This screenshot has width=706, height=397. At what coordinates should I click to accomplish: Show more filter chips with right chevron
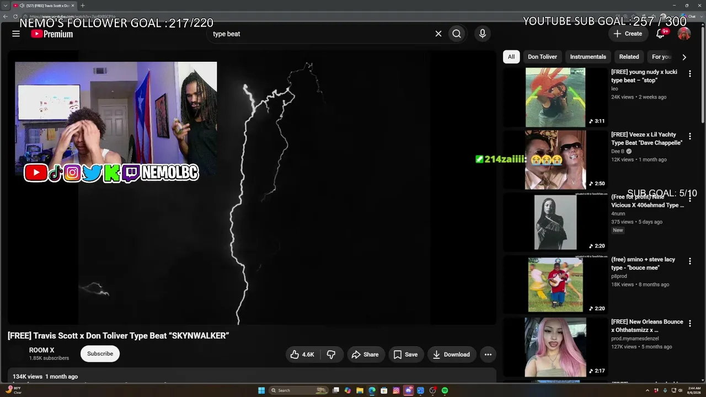point(684,57)
